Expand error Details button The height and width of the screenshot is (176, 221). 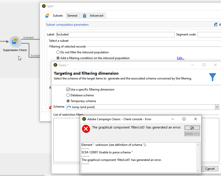click(x=192, y=134)
